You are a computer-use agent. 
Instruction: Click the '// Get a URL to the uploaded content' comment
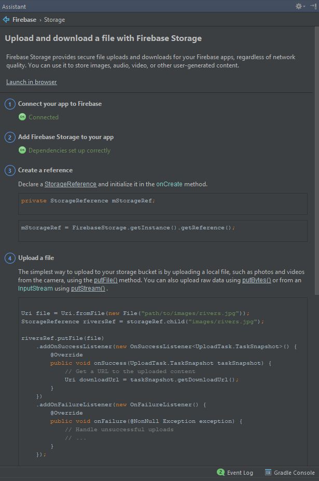[130, 371]
